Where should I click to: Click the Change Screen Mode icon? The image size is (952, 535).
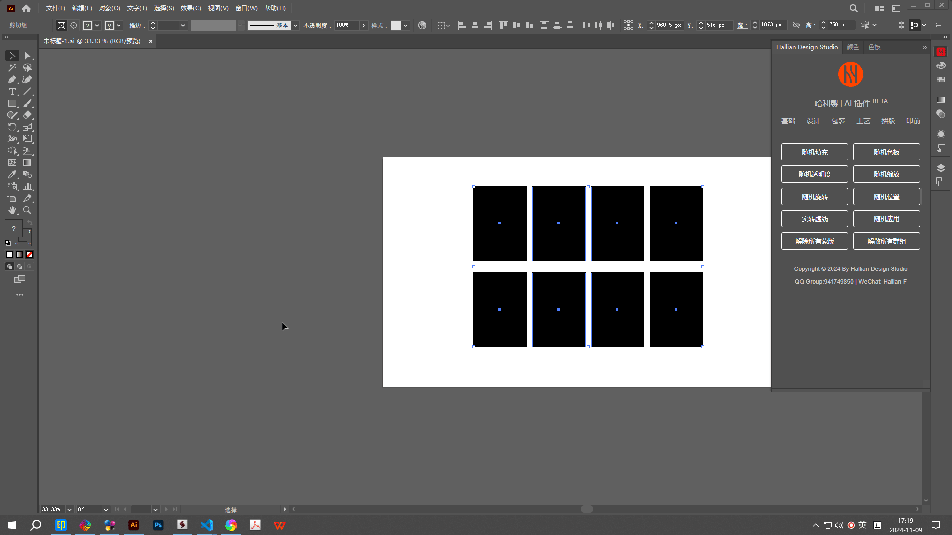point(20,279)
